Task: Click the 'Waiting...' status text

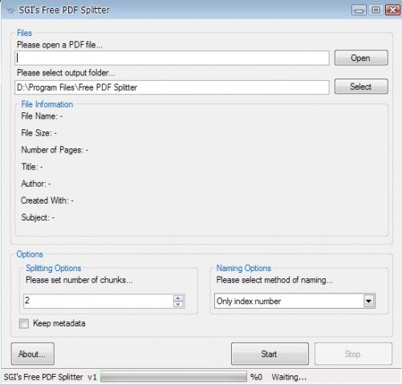Action: click(x=289, y=377)
